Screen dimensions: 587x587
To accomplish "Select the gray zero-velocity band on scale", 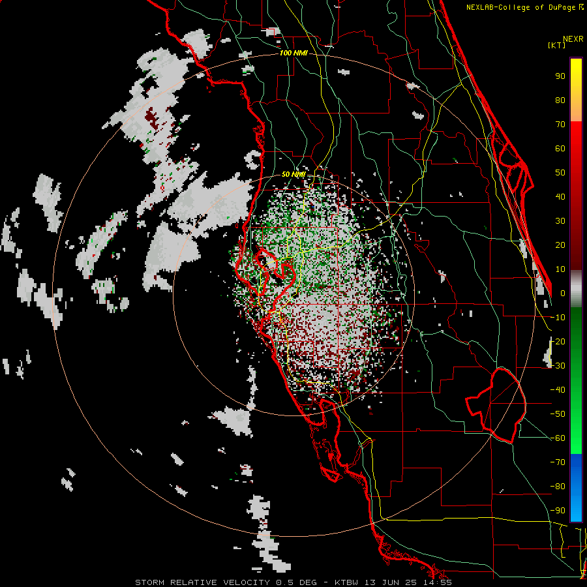I will (576, 289).
